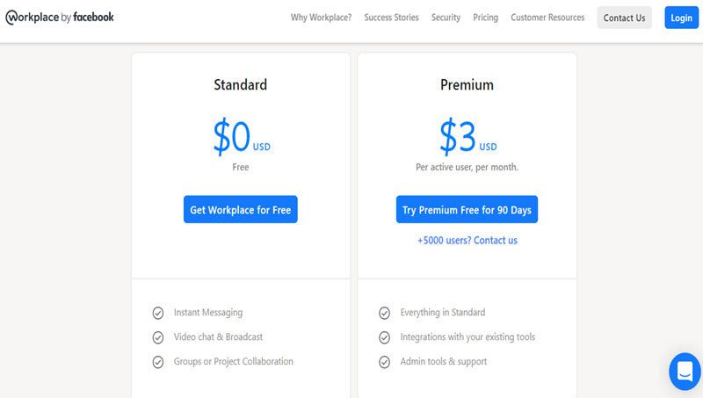Go to Success Stories page
The width and height of the screenshot is (703, 398).
391,18
